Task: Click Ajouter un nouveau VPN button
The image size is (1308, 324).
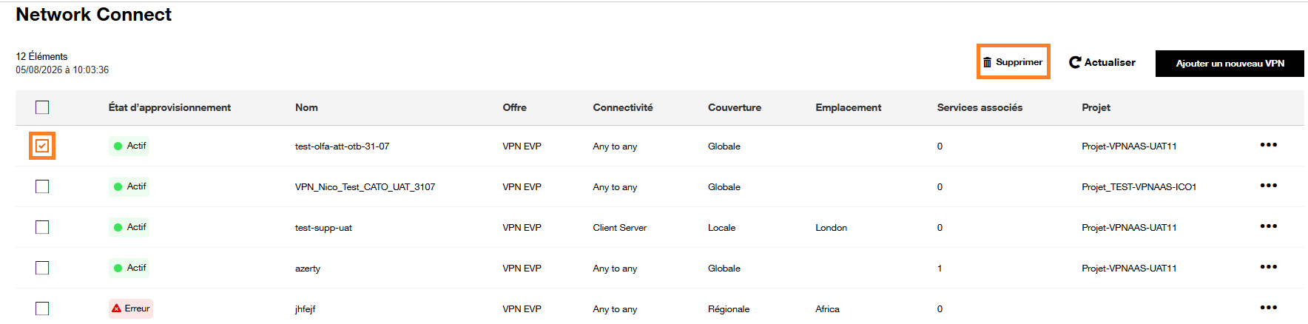Action: pyautogui.click(x=1230, y=64)
